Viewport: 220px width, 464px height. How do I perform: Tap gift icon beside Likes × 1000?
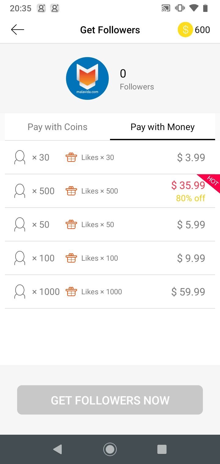(71, 292)
